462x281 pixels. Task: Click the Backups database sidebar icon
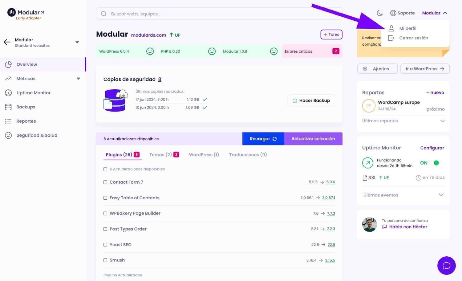pos(8,107)
